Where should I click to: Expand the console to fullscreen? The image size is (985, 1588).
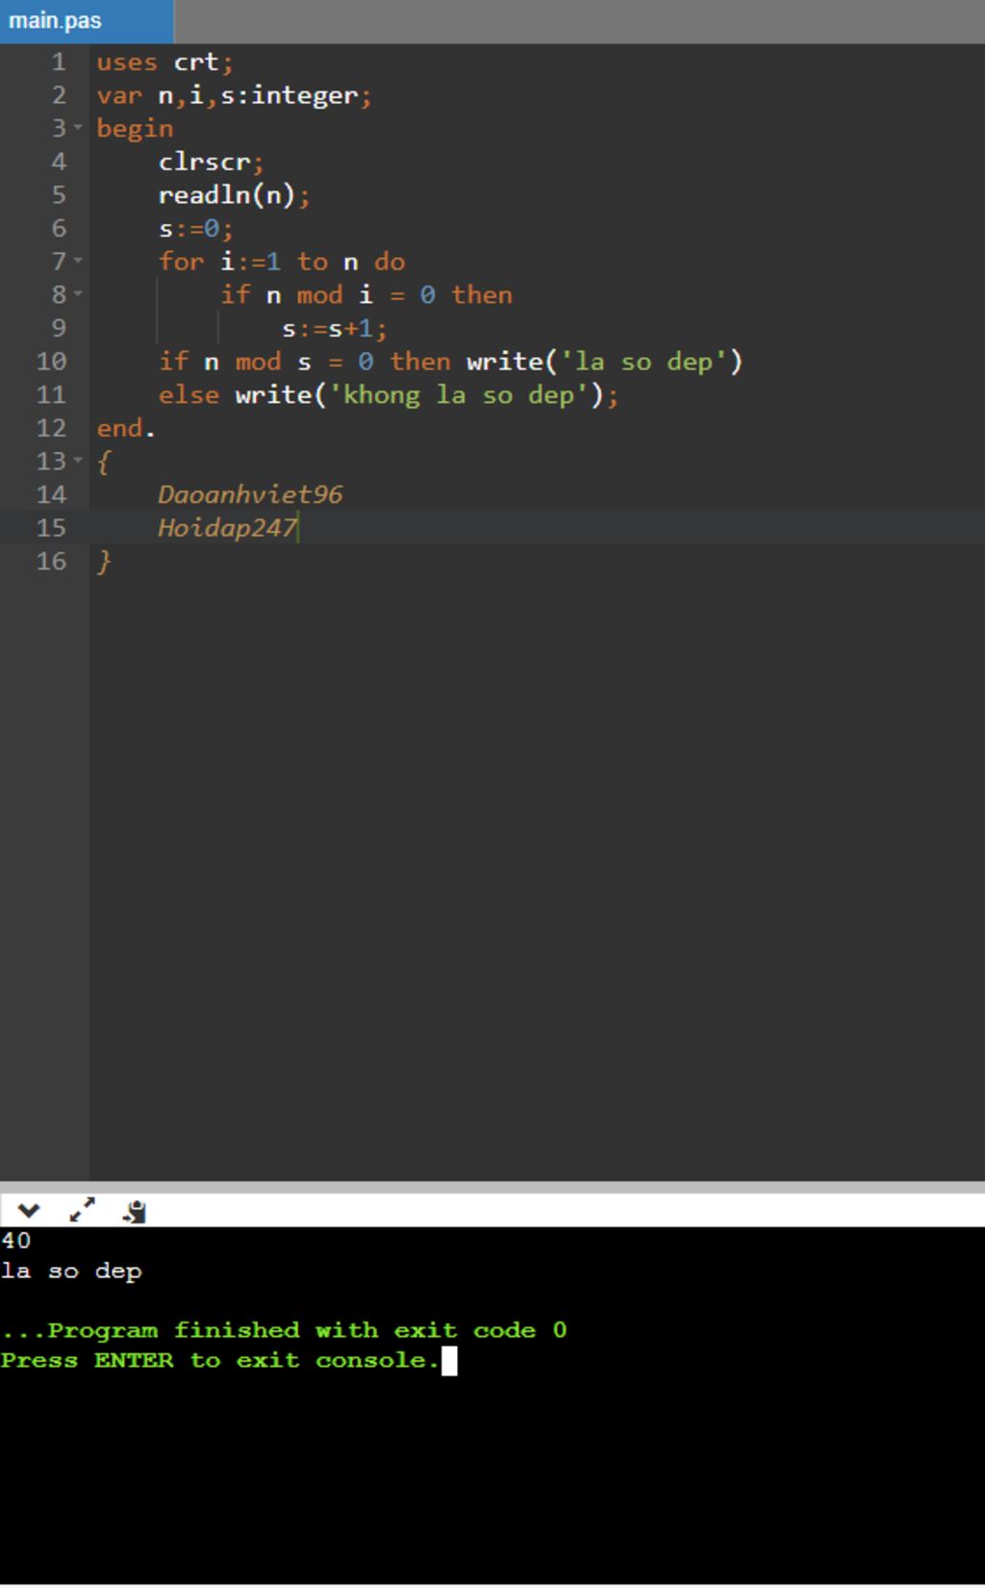pyautogui.click(x=83, y=1211)
